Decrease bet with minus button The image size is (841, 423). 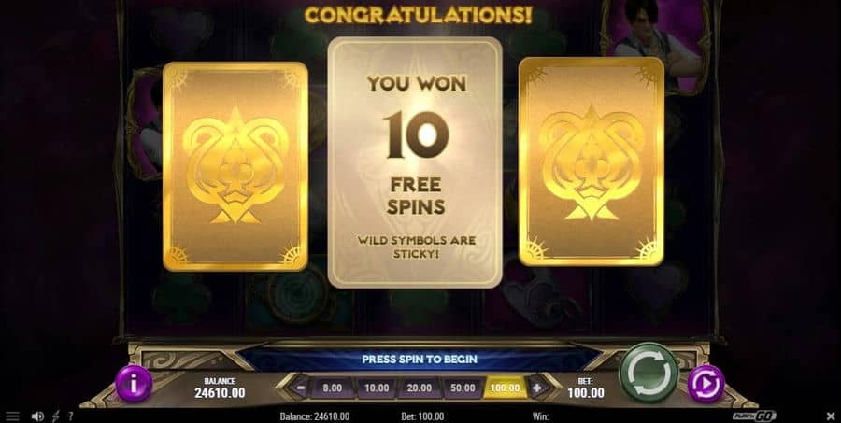pos(302,388)
